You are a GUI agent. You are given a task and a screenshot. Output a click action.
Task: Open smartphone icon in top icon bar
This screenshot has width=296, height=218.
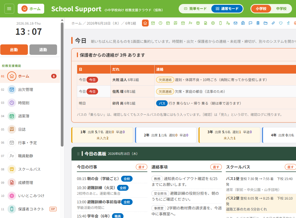(x=220, y=23)
